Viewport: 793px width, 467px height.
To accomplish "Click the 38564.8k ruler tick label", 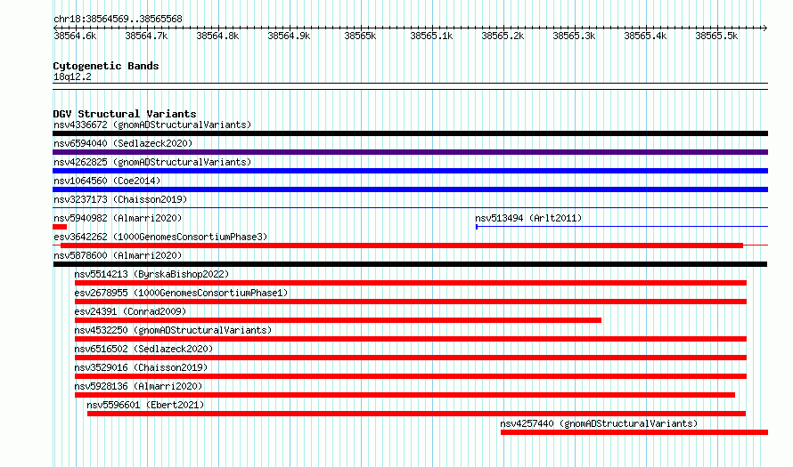I will (217, 36).
